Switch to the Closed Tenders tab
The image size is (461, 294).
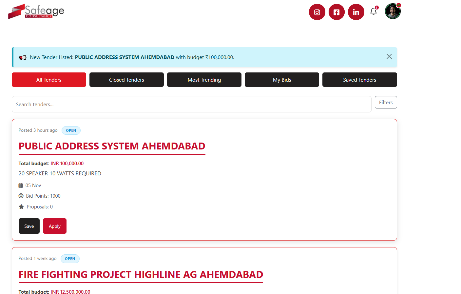pyautogui.click(x=126, y=80)
